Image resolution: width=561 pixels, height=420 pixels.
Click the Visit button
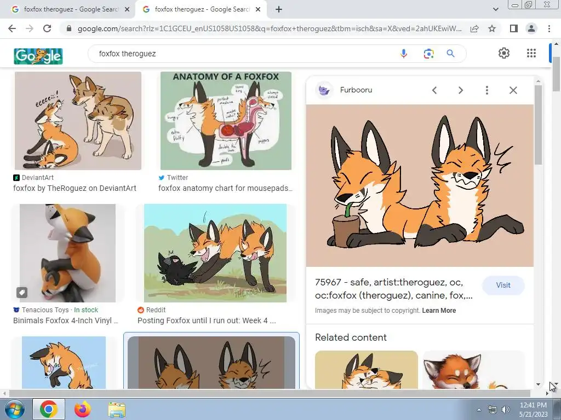[x=503, y=285]
